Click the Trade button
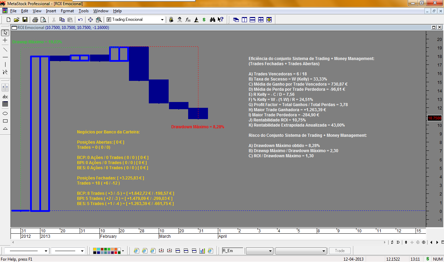 point(340,251)
